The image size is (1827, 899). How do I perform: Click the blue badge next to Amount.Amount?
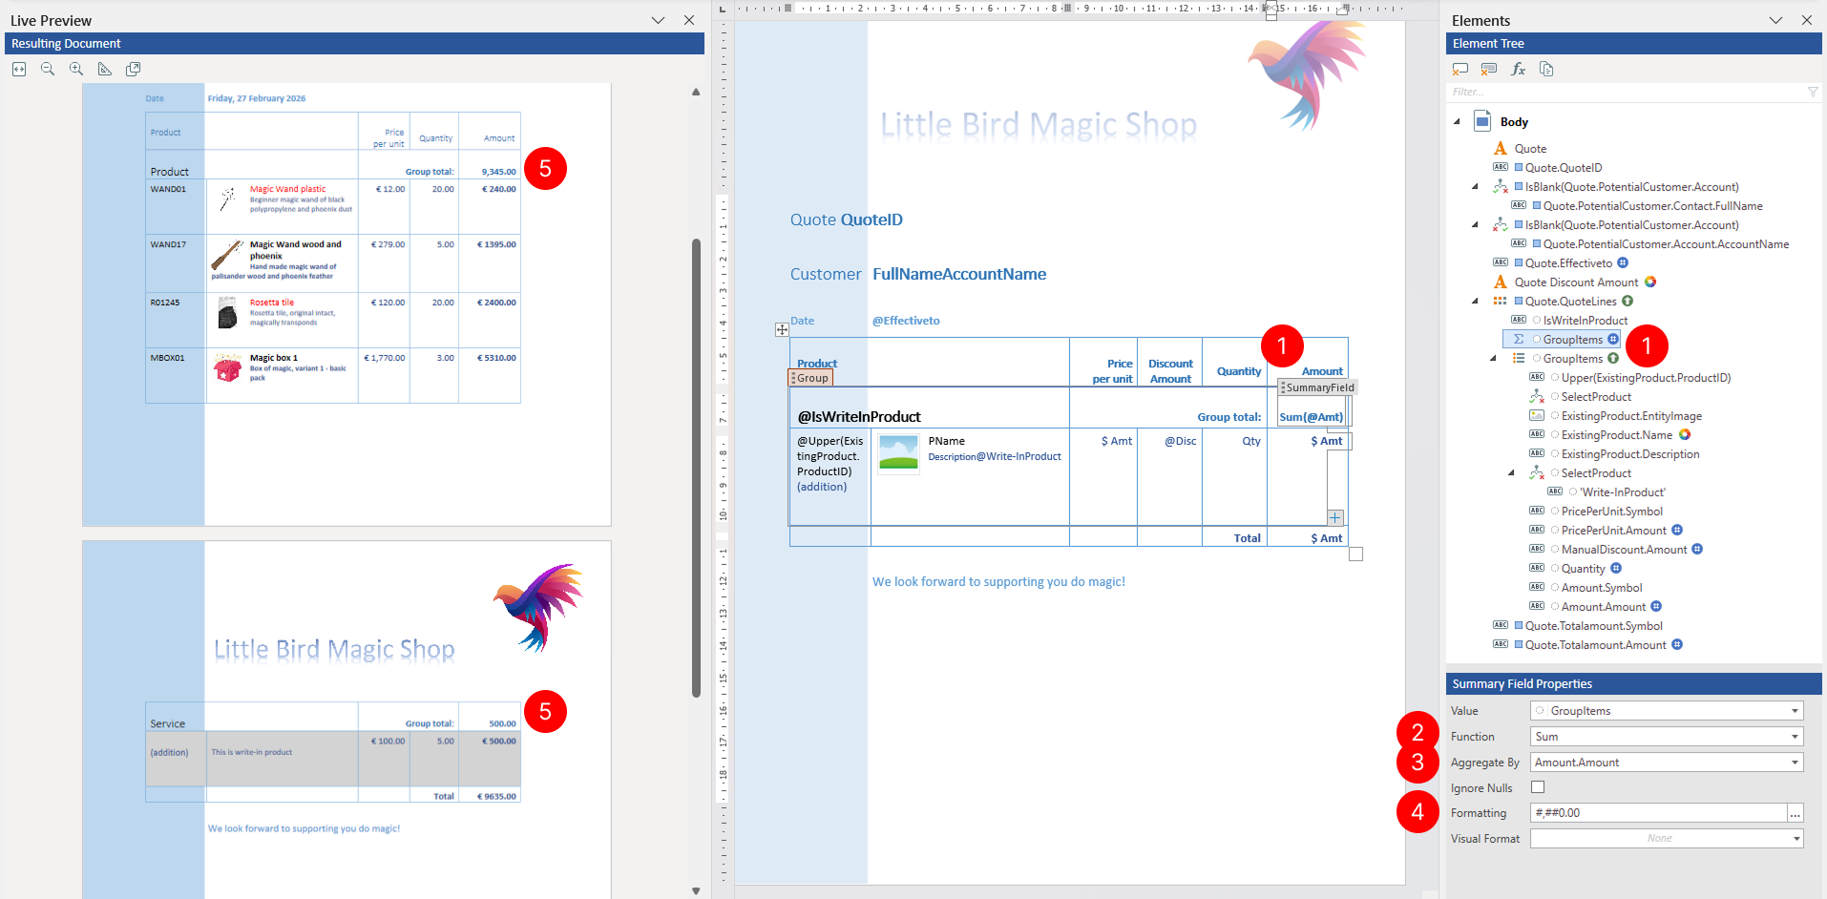pyautogui.click(x=1656, y=606)
